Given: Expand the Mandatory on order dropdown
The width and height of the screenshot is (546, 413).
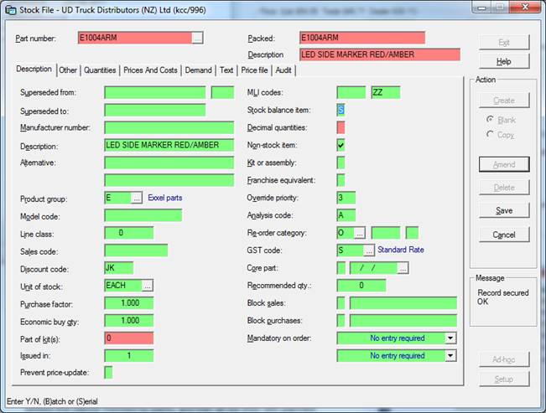Looking at the screenshot, I should (x=450, y=338).
